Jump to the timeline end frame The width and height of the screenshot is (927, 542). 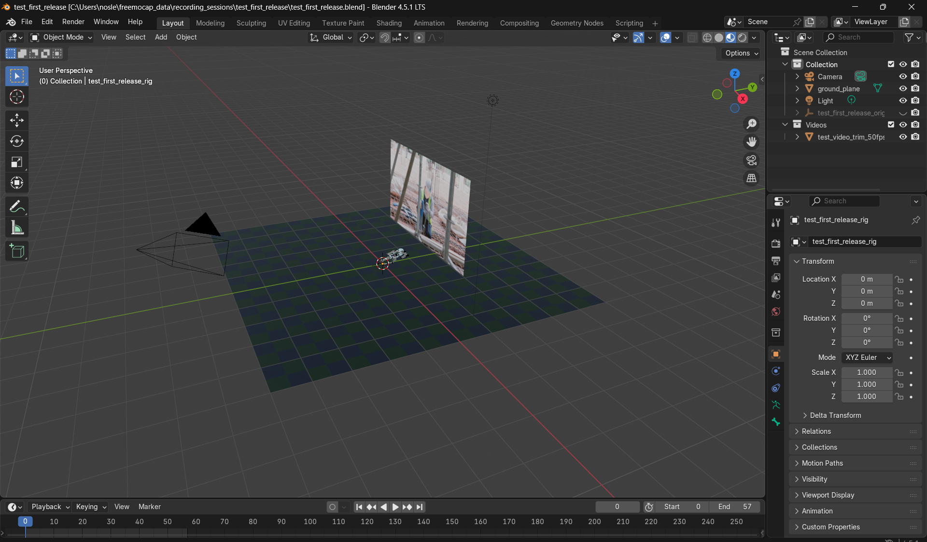[x=420, y=507]
